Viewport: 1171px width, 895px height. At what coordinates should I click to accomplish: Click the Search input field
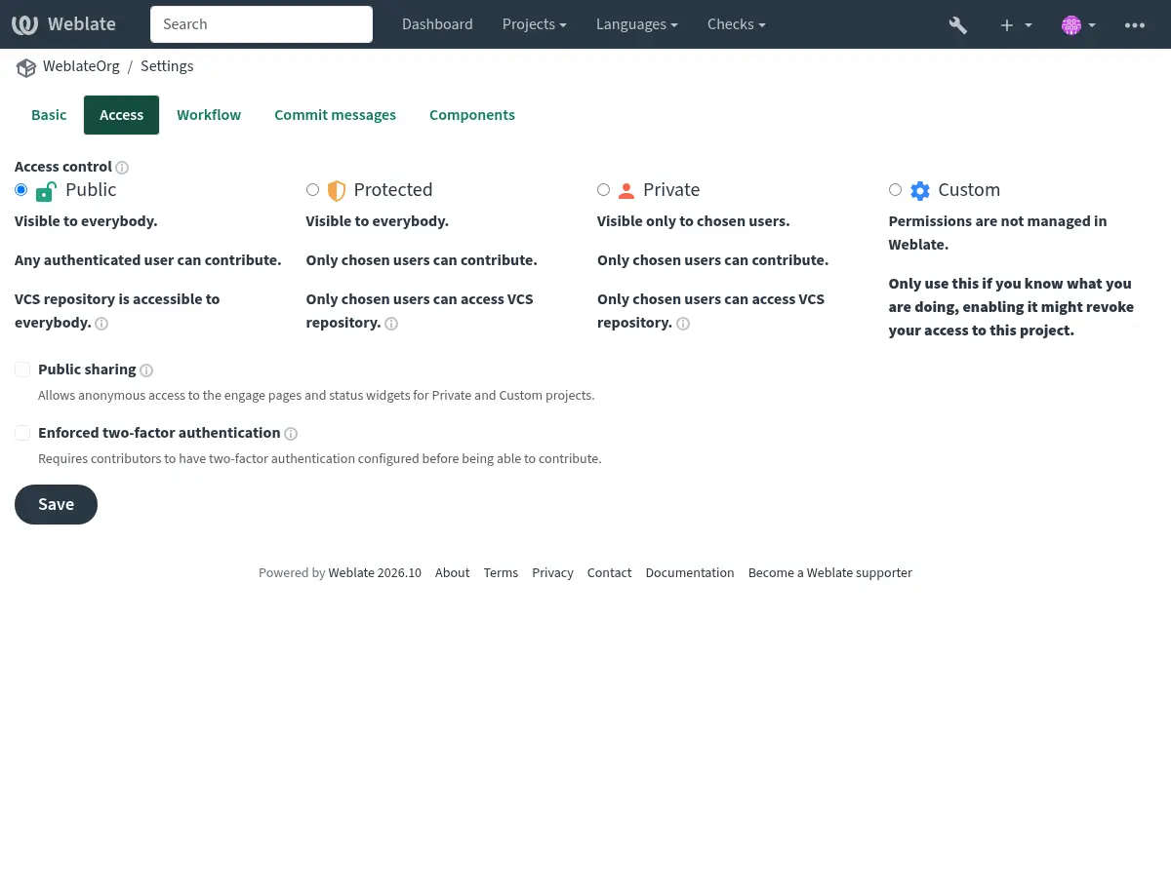[262, 24]
